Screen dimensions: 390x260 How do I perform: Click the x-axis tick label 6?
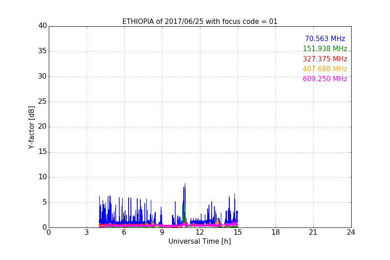click(x=124, y=232)
